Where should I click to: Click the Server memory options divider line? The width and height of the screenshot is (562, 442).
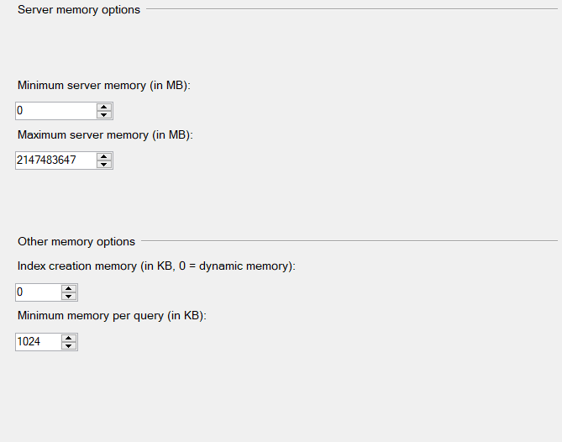click(x=353, y=10)
